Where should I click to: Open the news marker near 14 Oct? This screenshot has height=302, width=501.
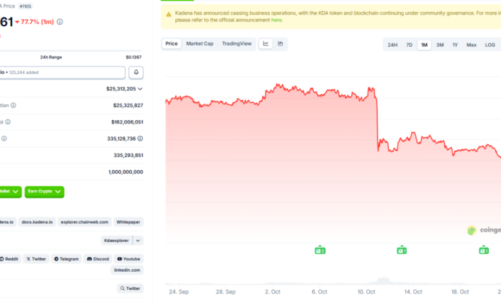(401, 250)
